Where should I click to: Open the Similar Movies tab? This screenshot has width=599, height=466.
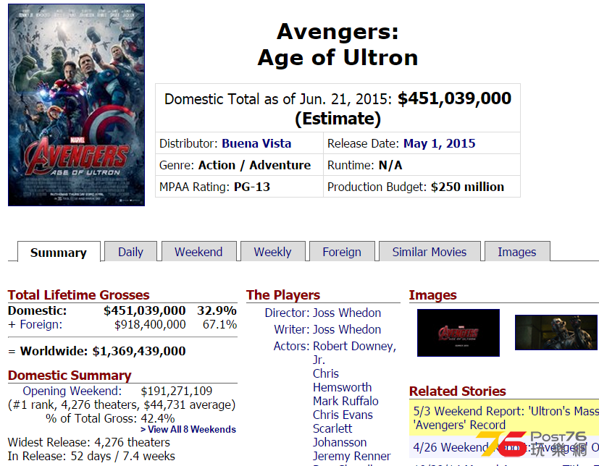[x=430, y=252]
